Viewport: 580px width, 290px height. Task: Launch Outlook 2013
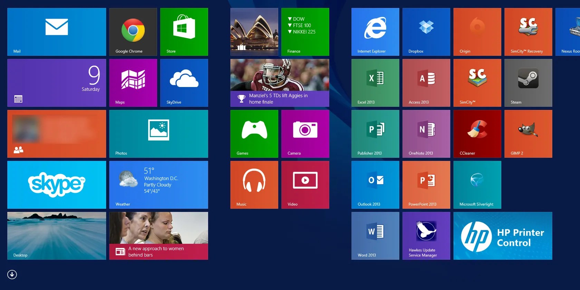click(x=375, y=185)
